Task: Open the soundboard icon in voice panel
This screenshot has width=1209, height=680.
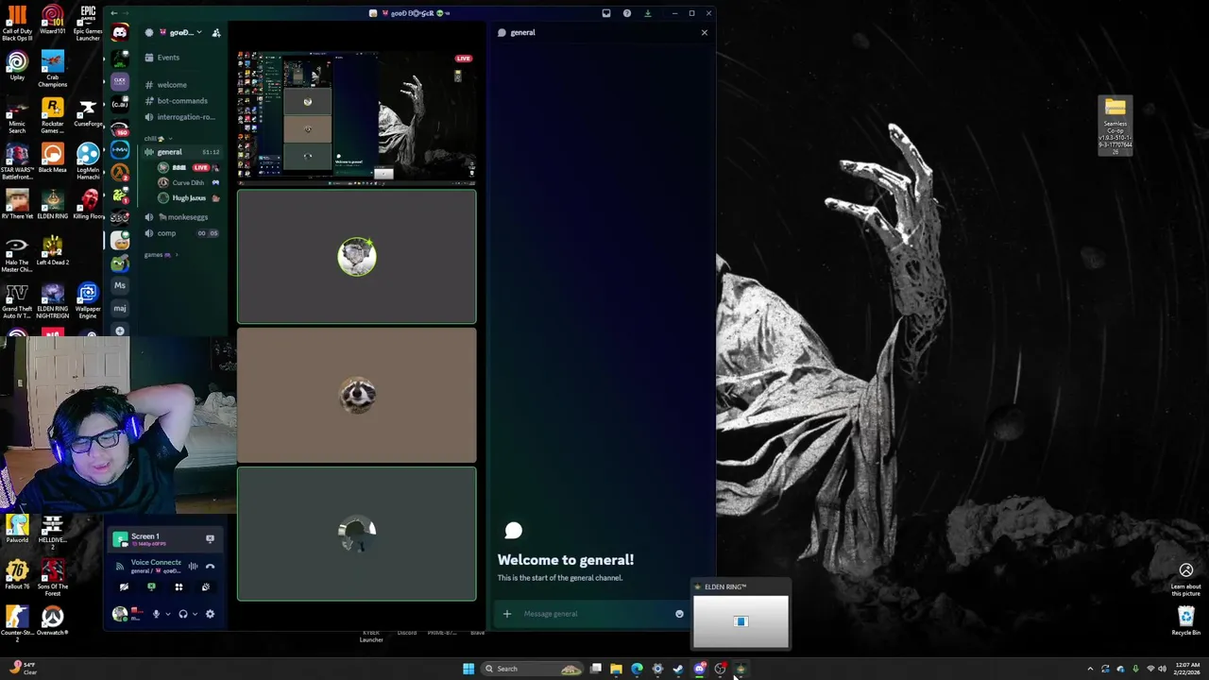Action: (206, 587)
